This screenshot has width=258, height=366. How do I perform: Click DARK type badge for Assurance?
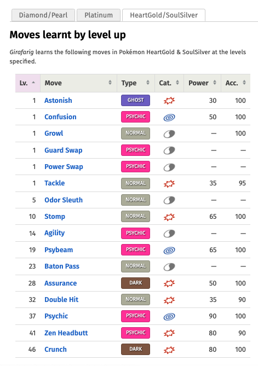click(135, 283)
